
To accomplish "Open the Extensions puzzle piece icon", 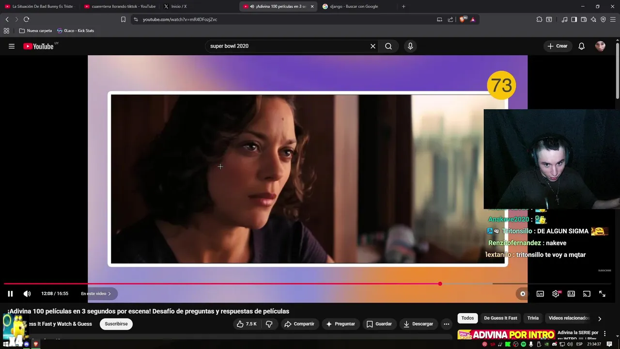I will pos(539,19).
